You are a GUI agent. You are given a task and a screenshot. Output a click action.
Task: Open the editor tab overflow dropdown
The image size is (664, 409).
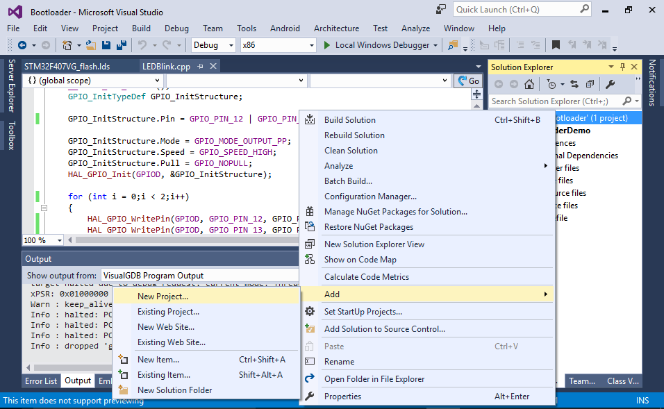(x=478, y=67)
